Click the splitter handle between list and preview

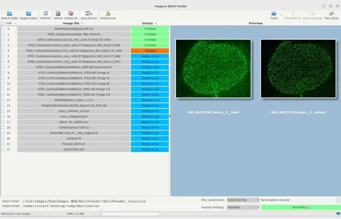coord(170,116)
